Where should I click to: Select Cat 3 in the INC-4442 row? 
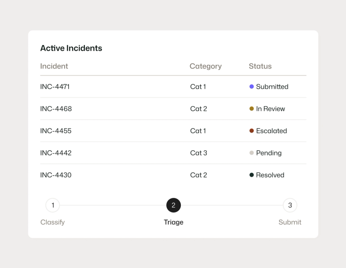coord(199,153)
